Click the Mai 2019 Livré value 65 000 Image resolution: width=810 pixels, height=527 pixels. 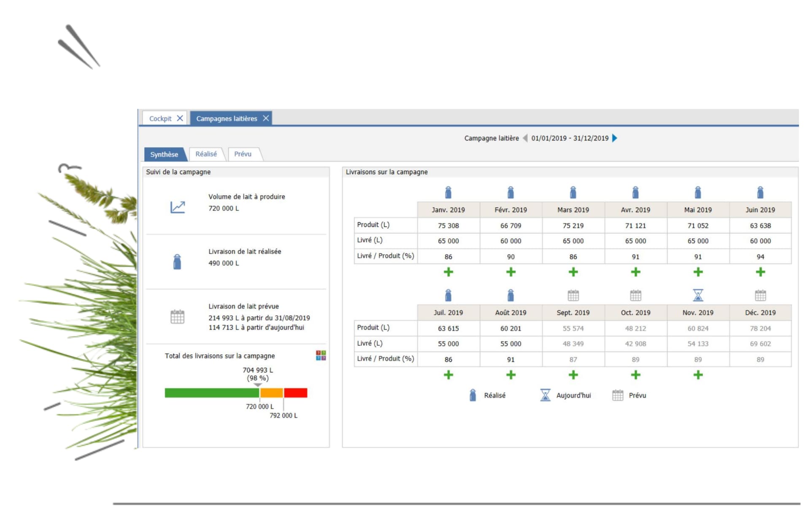(698, 241)
